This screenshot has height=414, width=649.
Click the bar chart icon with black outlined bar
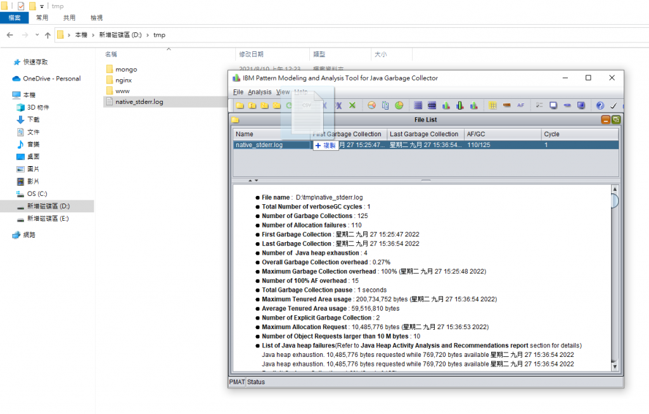460,106
